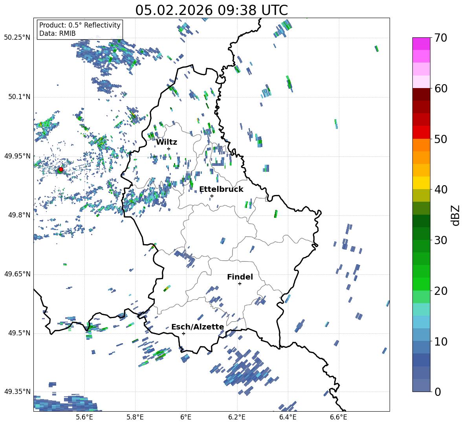Click the Wiltz city label
Viewport: 465px width, 425px height.
(167, 142)
